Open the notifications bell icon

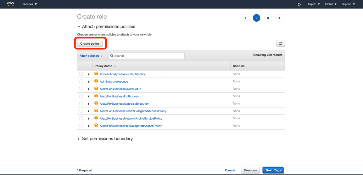[x=299, y=4]
